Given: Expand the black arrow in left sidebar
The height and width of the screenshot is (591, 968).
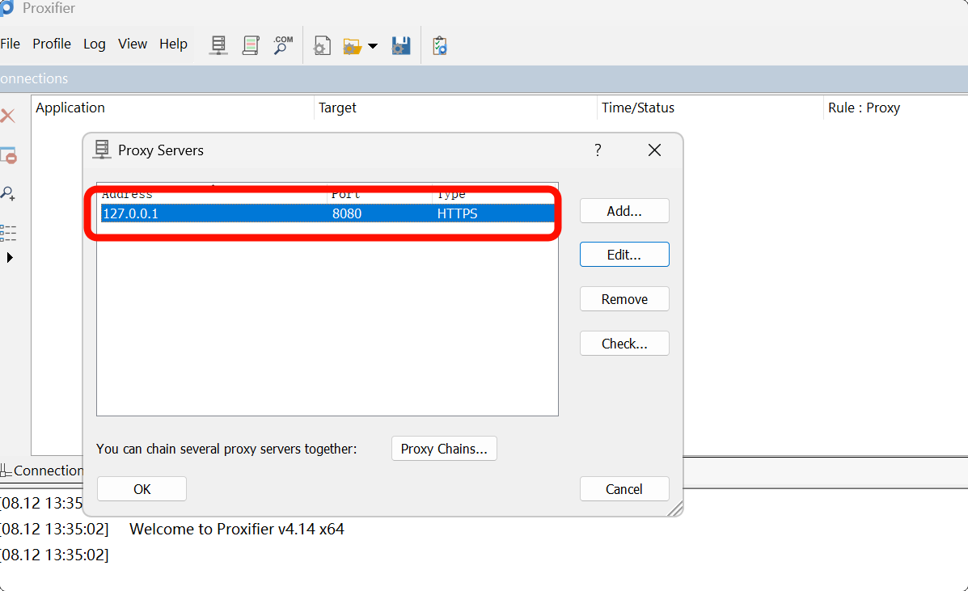Looking at the screenshot, I should [10, 258].
